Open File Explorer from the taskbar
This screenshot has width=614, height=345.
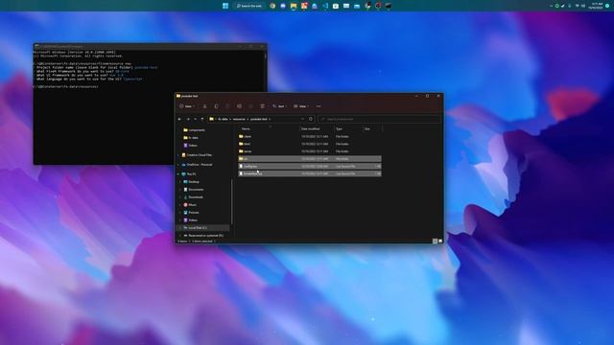click(294, 6)
